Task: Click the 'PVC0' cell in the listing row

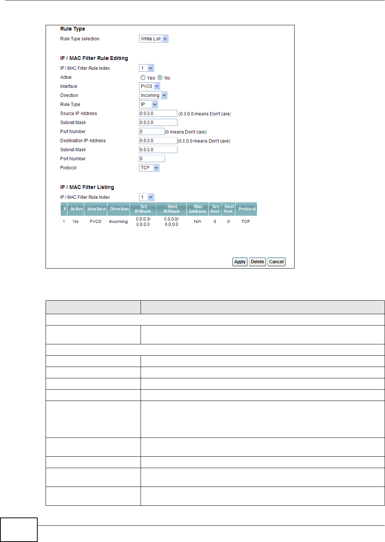Action: click(96, 222)
